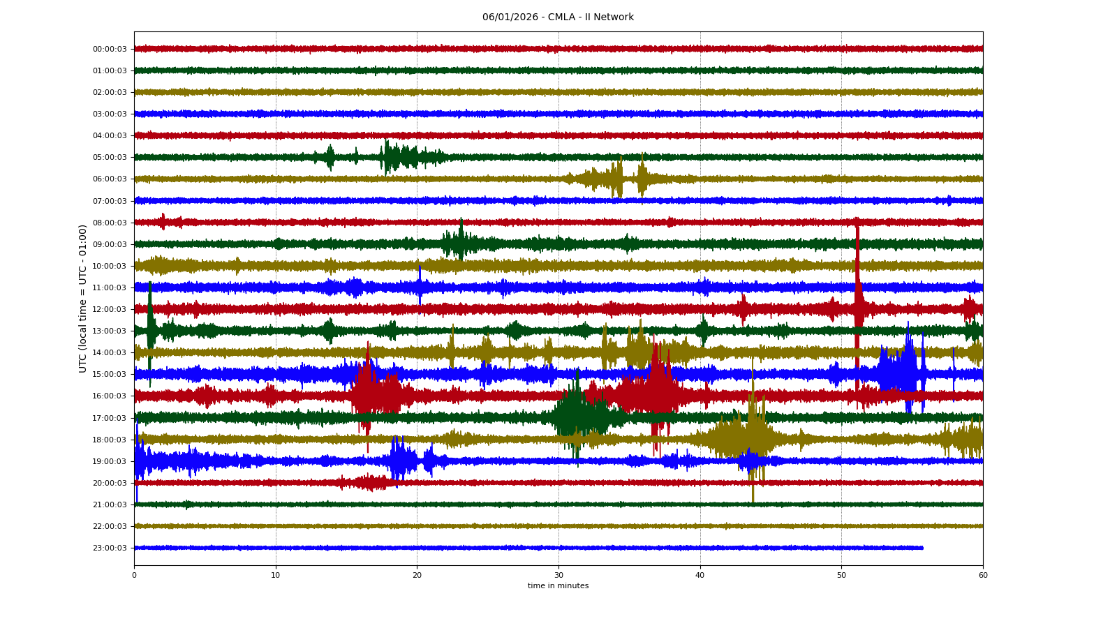Select the 18:00:03 row time label
The height and width of the screenshot is (628, 1117).
(110, 440)
